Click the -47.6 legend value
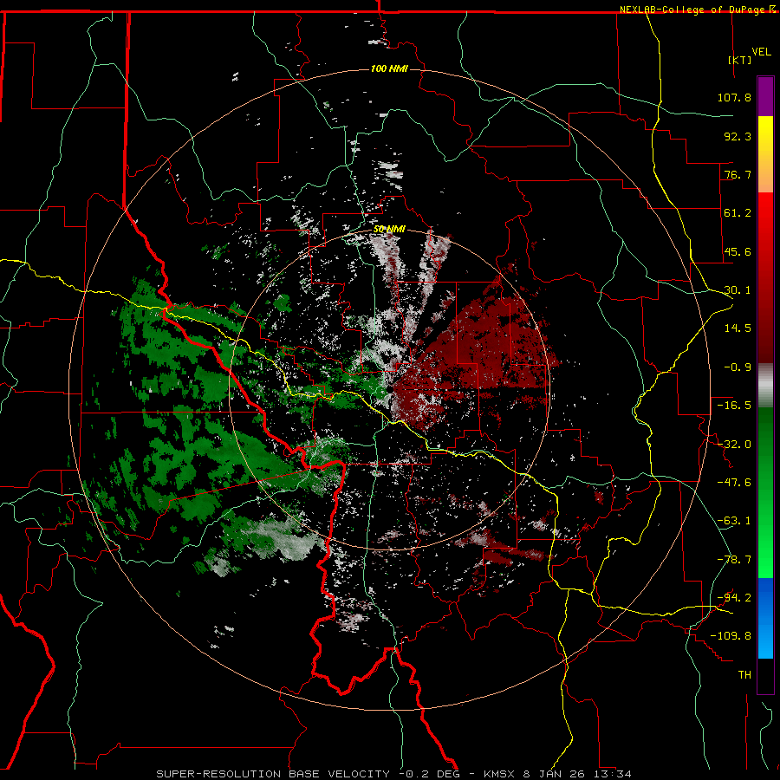This screenshot has width=780, height=780. pos(734,483)
